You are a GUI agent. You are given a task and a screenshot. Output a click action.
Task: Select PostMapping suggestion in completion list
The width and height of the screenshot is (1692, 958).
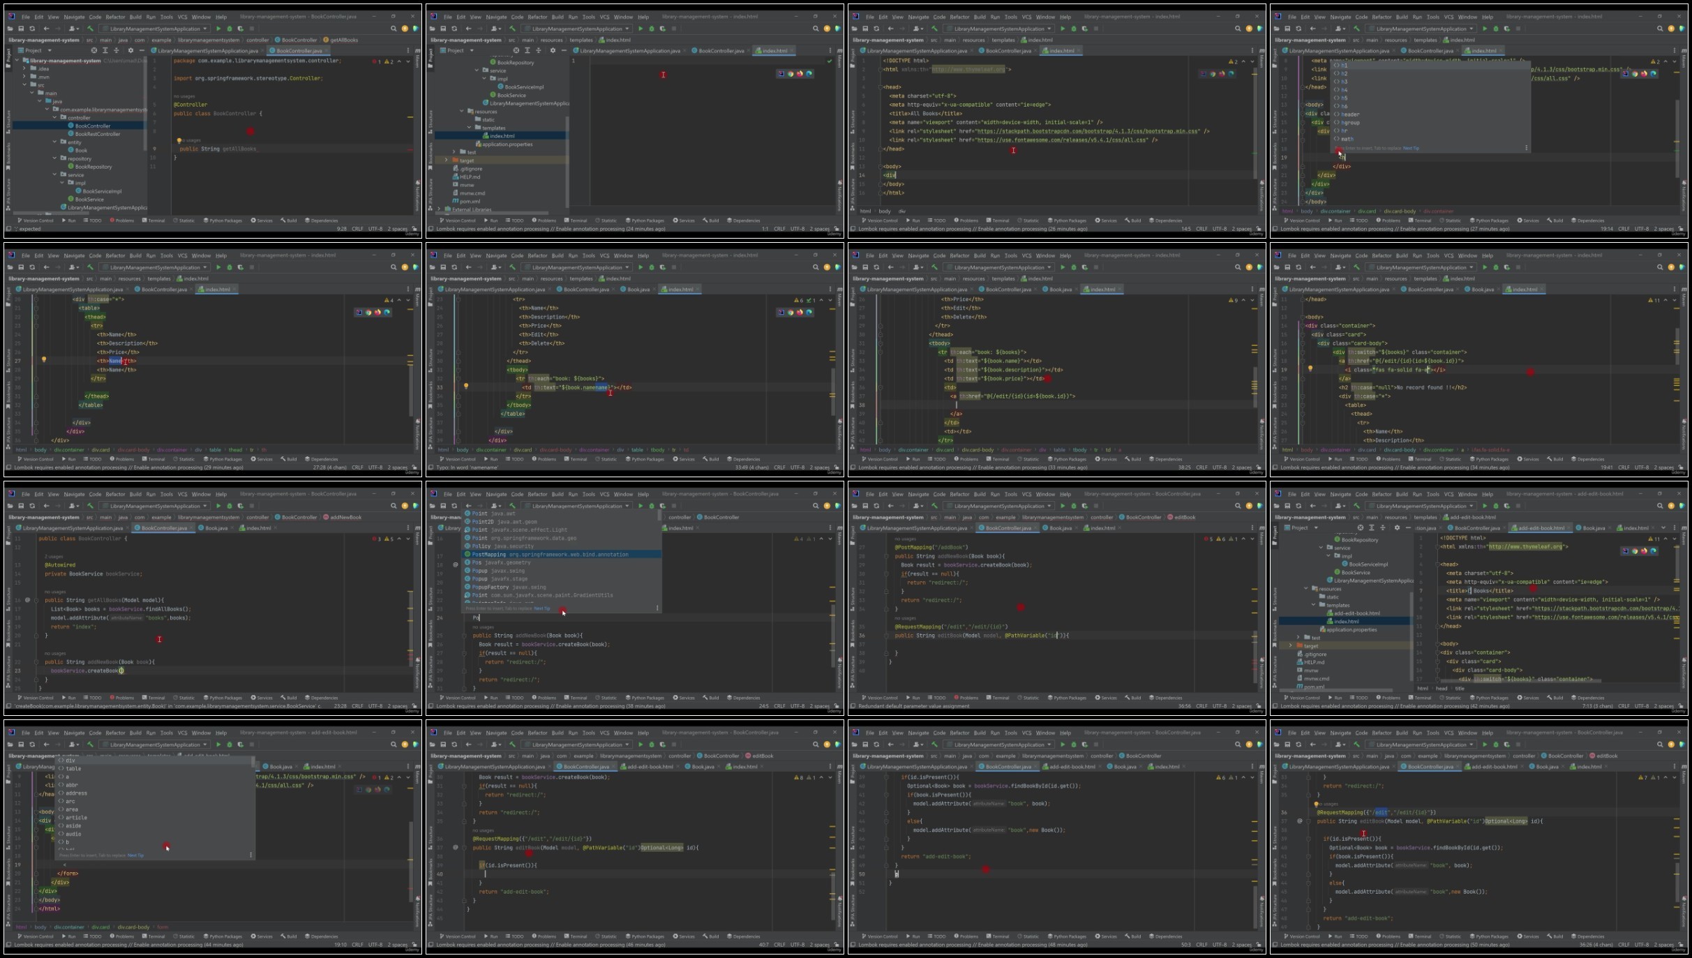[x=562, y=554]
